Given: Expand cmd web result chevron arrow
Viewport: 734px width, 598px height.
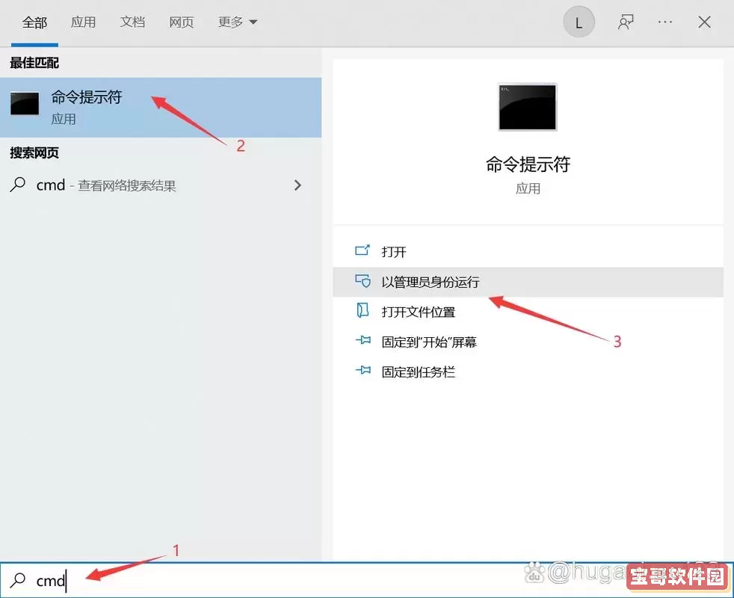Looking at the screenshot, I should pos(297,185).
